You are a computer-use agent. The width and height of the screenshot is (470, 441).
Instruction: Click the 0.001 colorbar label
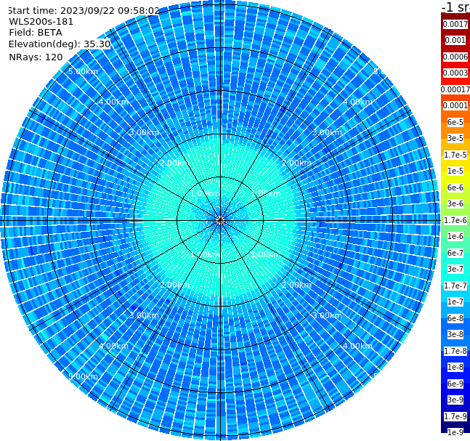point(455,40)
